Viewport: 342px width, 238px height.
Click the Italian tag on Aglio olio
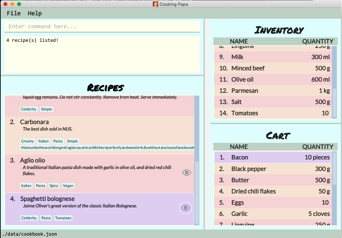pos(26,186)
